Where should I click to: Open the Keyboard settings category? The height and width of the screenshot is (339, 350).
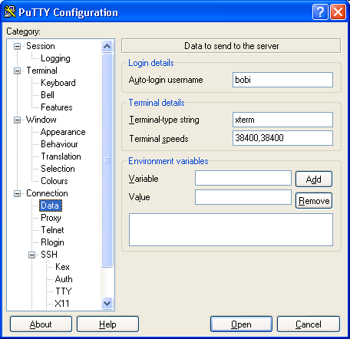click(x=58, y=83)
